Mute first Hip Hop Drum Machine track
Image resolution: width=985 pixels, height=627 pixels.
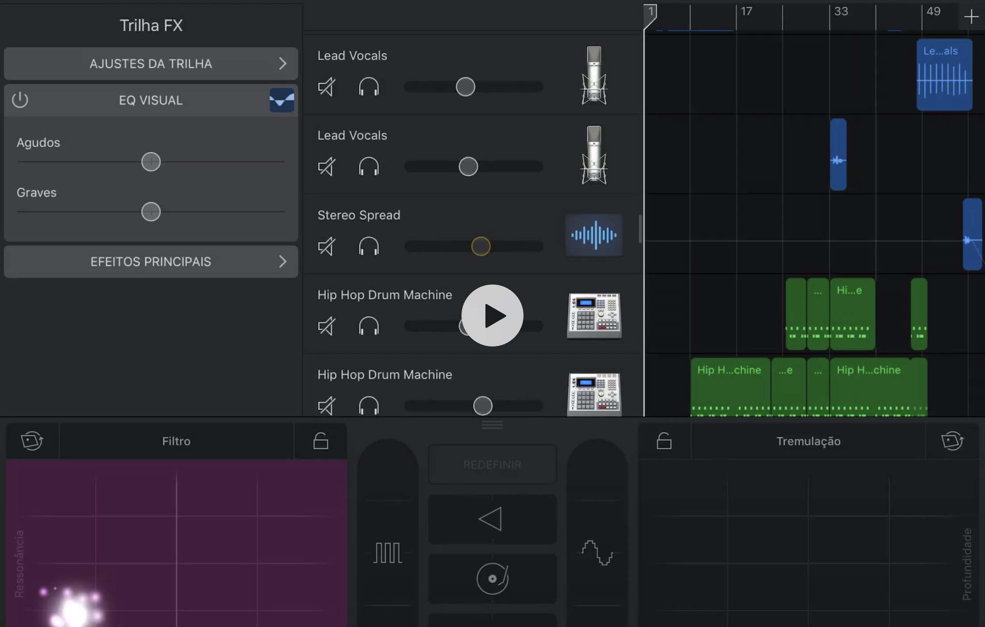(x=327, y=326)
